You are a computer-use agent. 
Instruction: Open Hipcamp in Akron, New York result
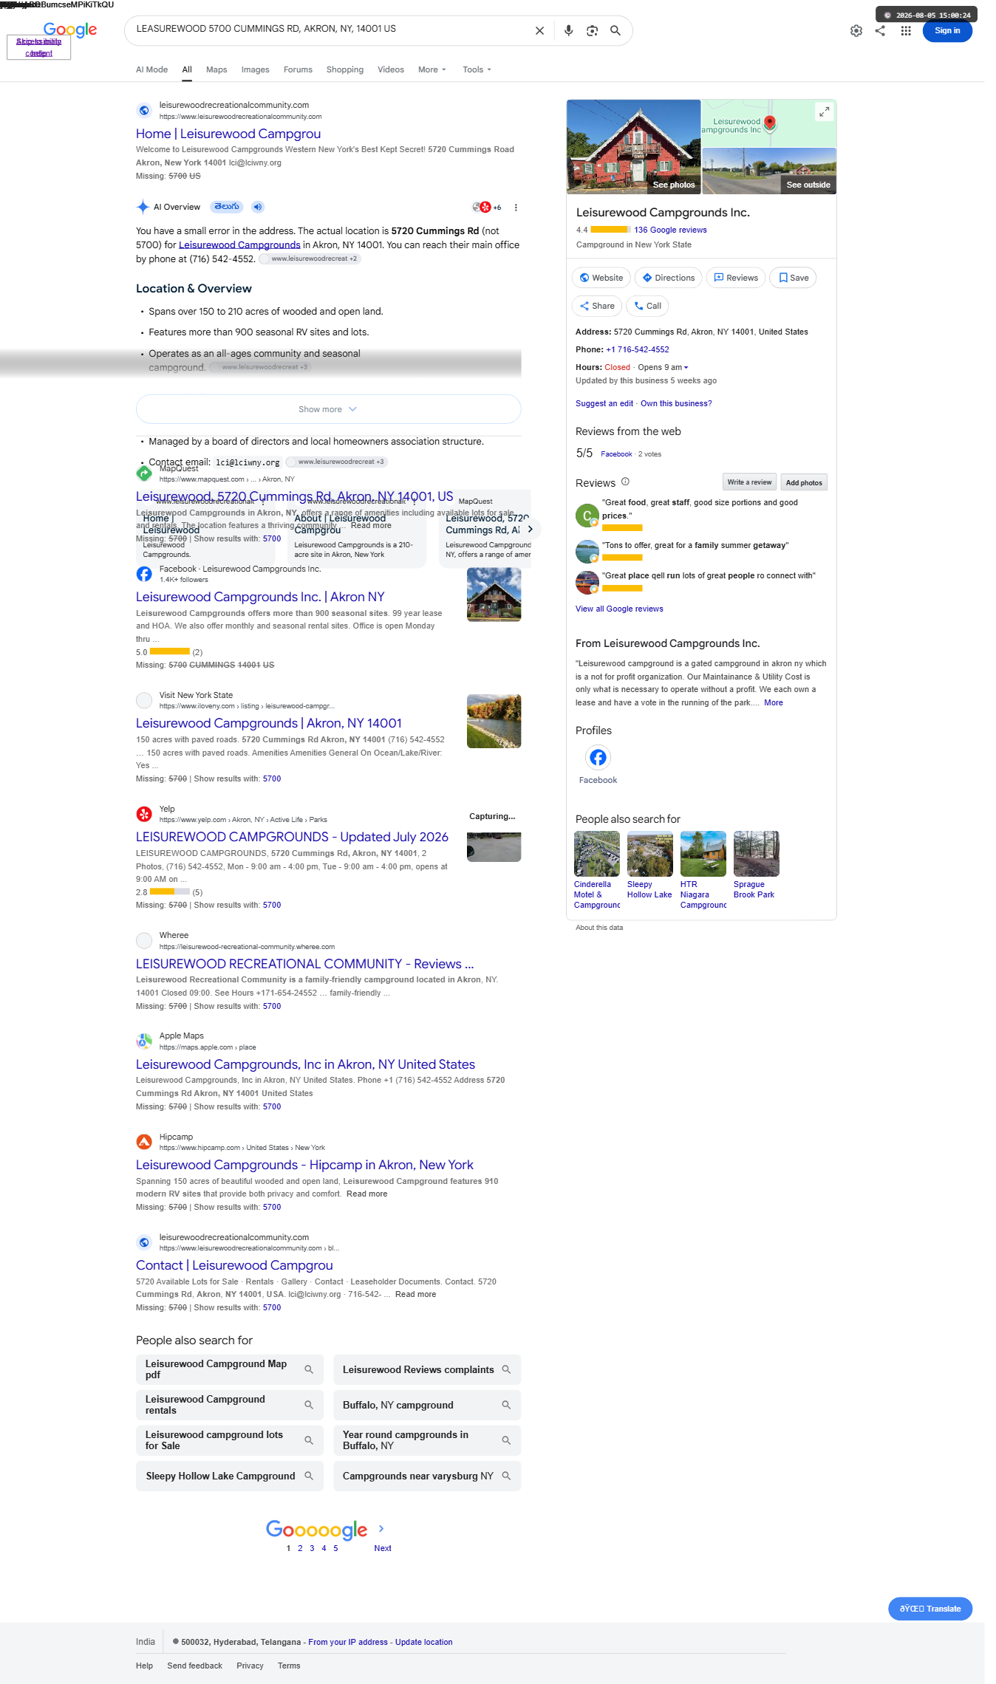[304, 1165]
